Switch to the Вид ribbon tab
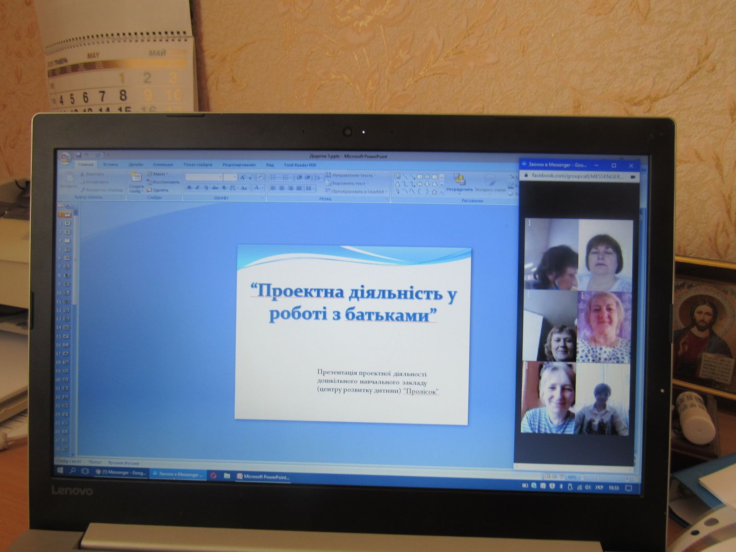Screen dimensions: 736x552 270,165
